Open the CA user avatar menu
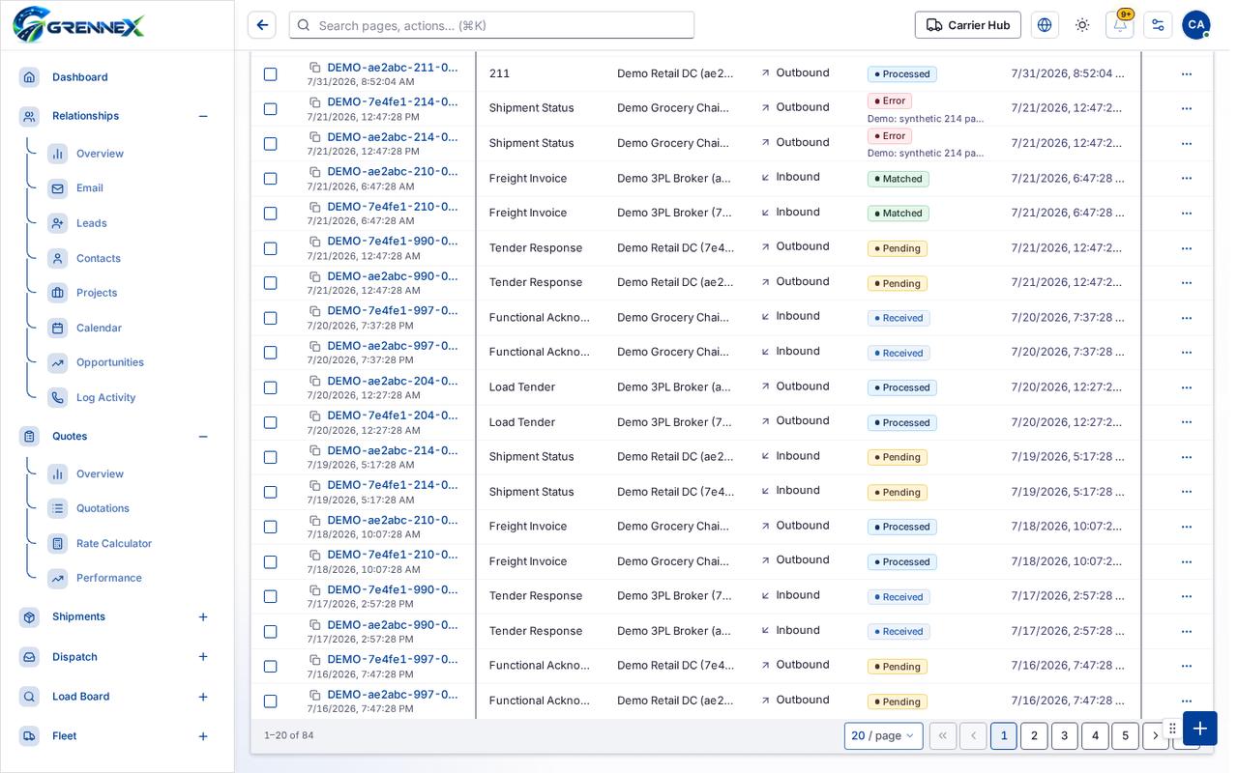This screenshot has width=1238, height=773. tap(1196, 25)
